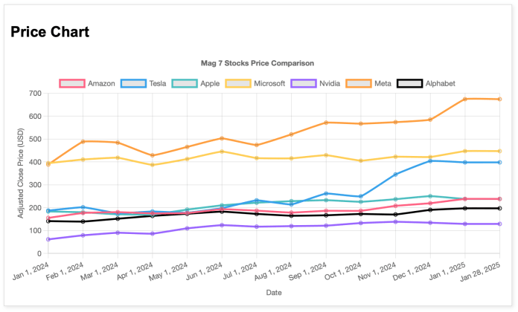The width and height of the screenshot is (518, 312).
Task: Select Meta data point at Jan 1, 2025
Action: 465,99
